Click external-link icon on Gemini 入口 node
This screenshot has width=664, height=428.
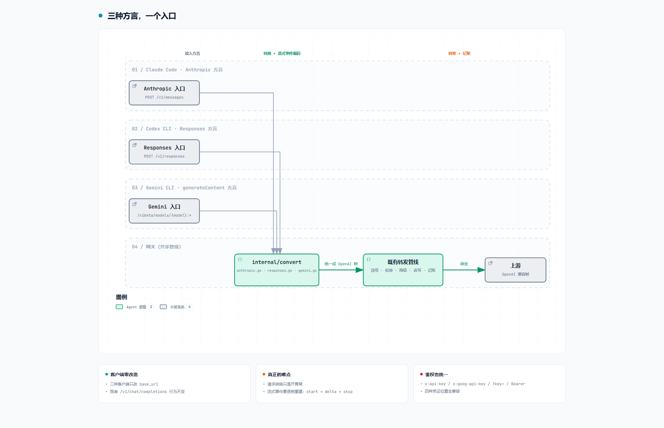135,204
